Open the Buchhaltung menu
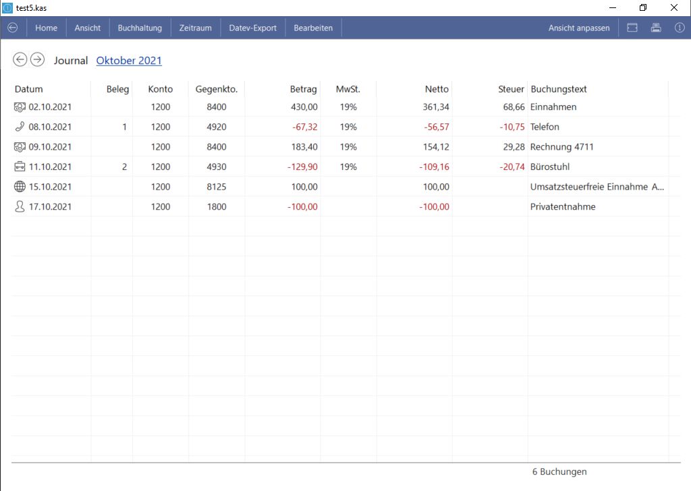Viewport: 691px width, 491px height. click(140, 28)
